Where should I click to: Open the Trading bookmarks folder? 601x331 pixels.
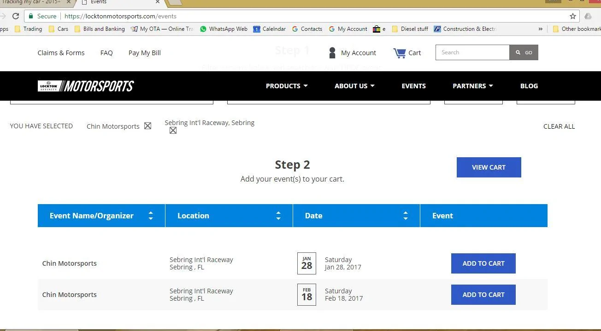pos(29,29)
